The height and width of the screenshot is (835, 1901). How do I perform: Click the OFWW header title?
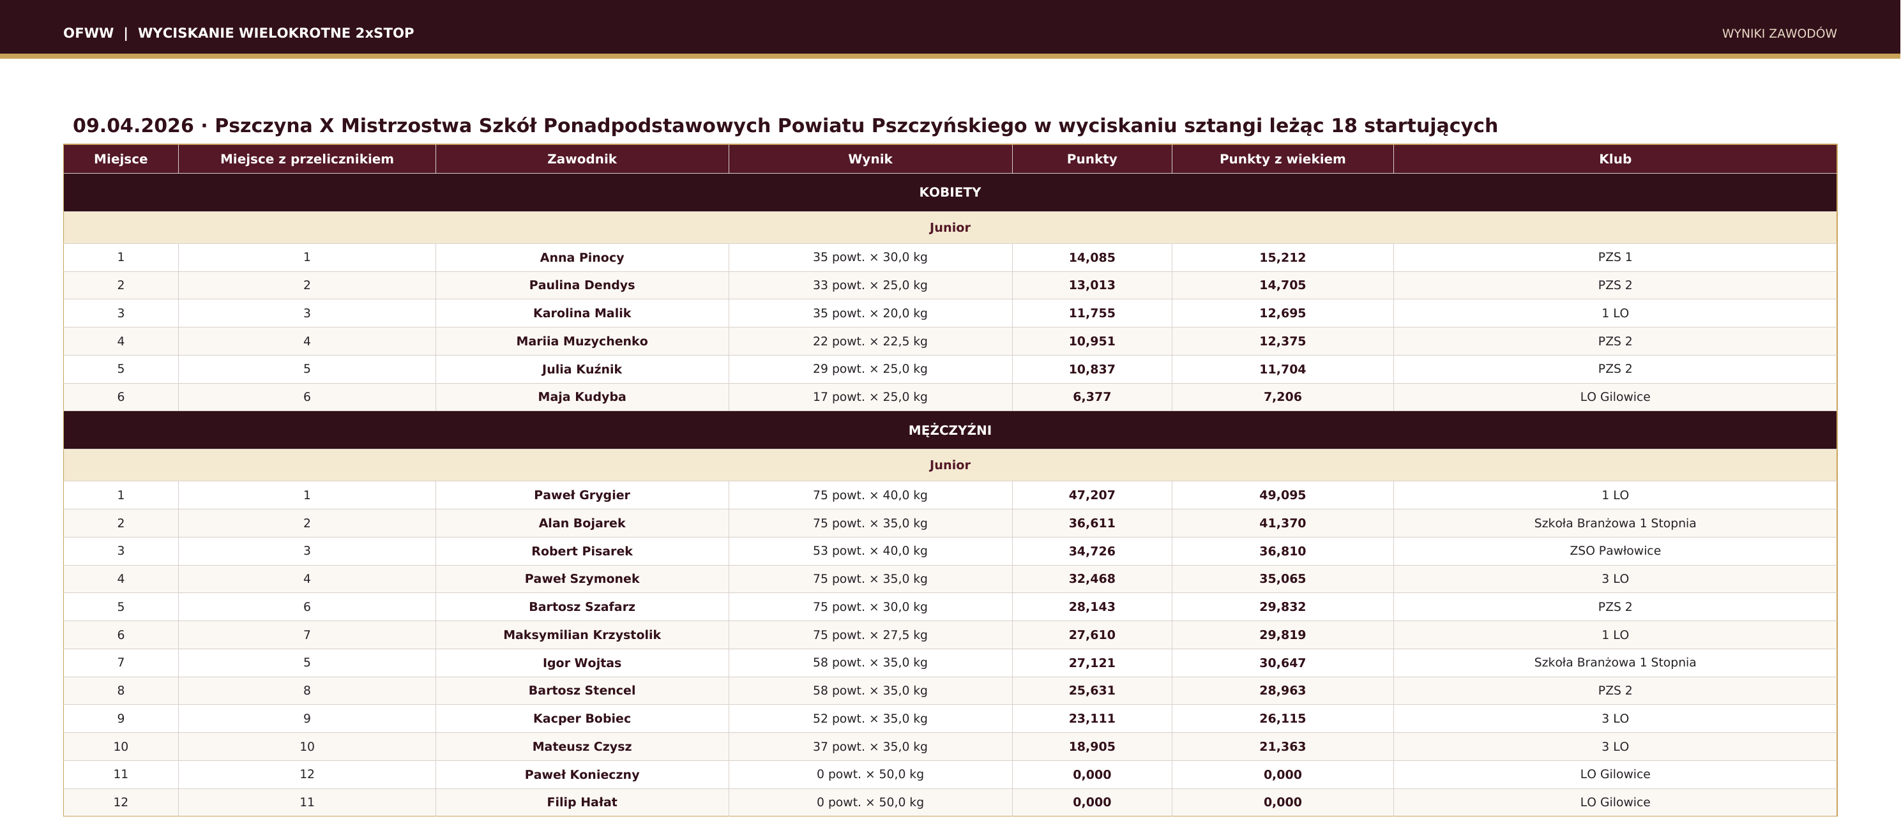tap(238, 33)
